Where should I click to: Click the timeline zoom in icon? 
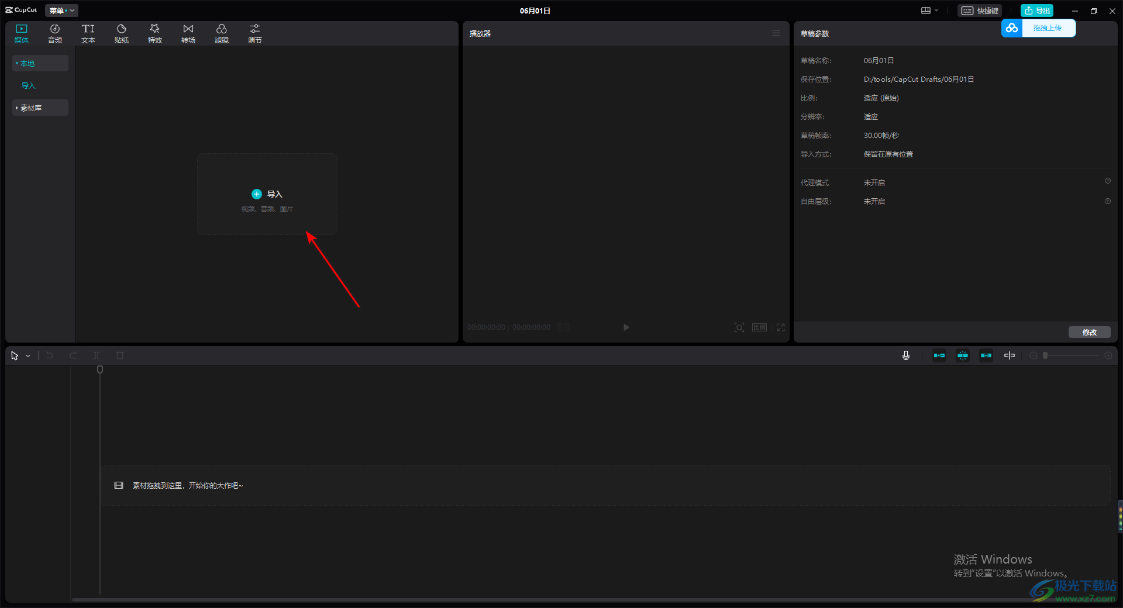(x=1108, y=355)
